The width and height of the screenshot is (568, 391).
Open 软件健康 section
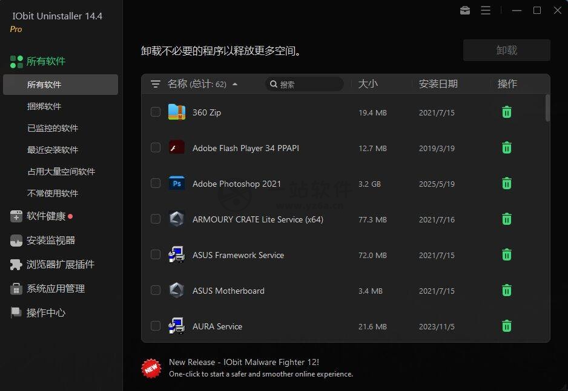pos(46,216)
